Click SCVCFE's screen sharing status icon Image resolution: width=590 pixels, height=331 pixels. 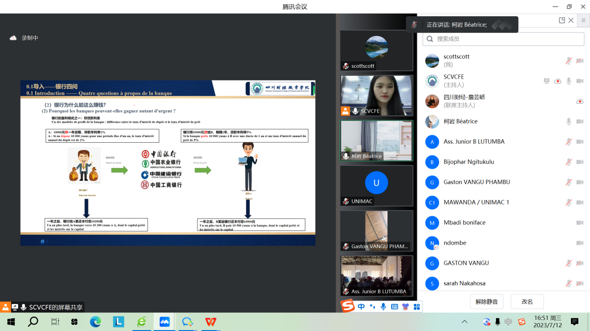pos(547,81)
